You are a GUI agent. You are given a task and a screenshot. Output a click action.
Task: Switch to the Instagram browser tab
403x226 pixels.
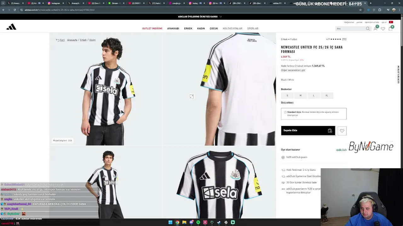point(56,3)
